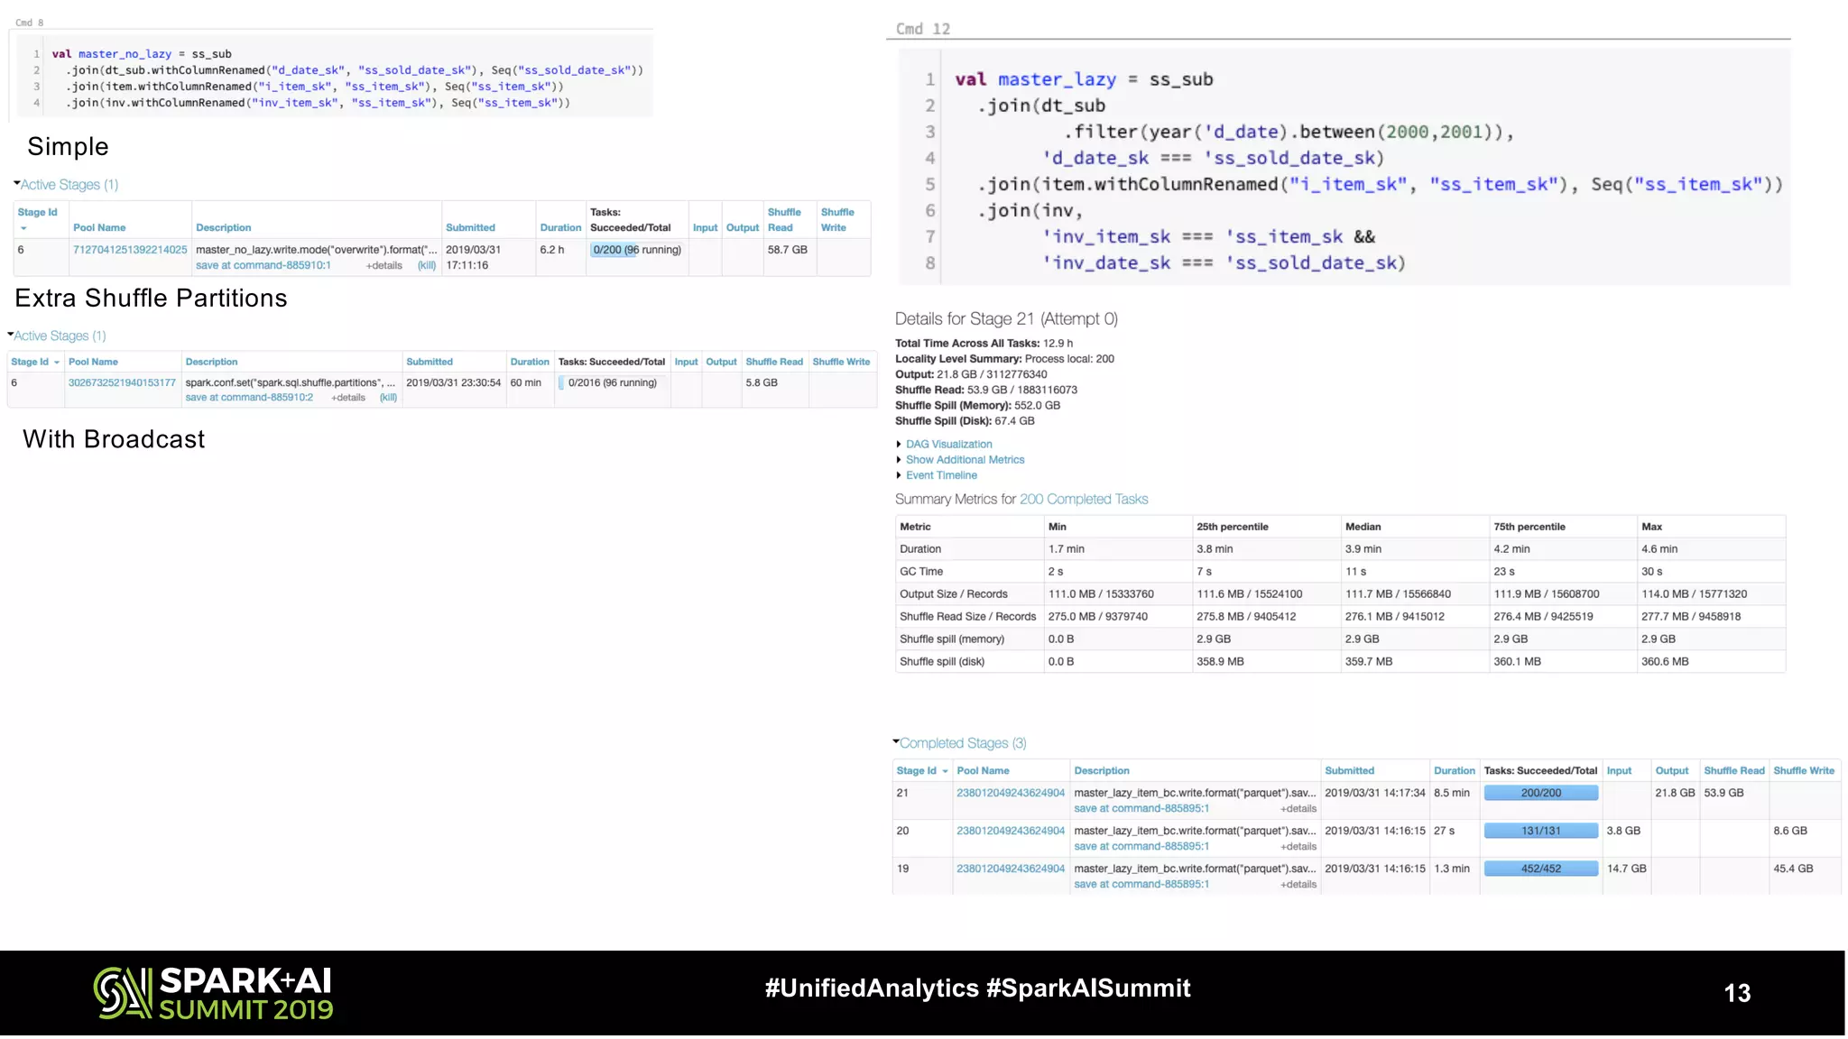Open pool 7127041251392214025 link
The width and height of the screenshot is (1848, 1039).
(x=130, y=250)
